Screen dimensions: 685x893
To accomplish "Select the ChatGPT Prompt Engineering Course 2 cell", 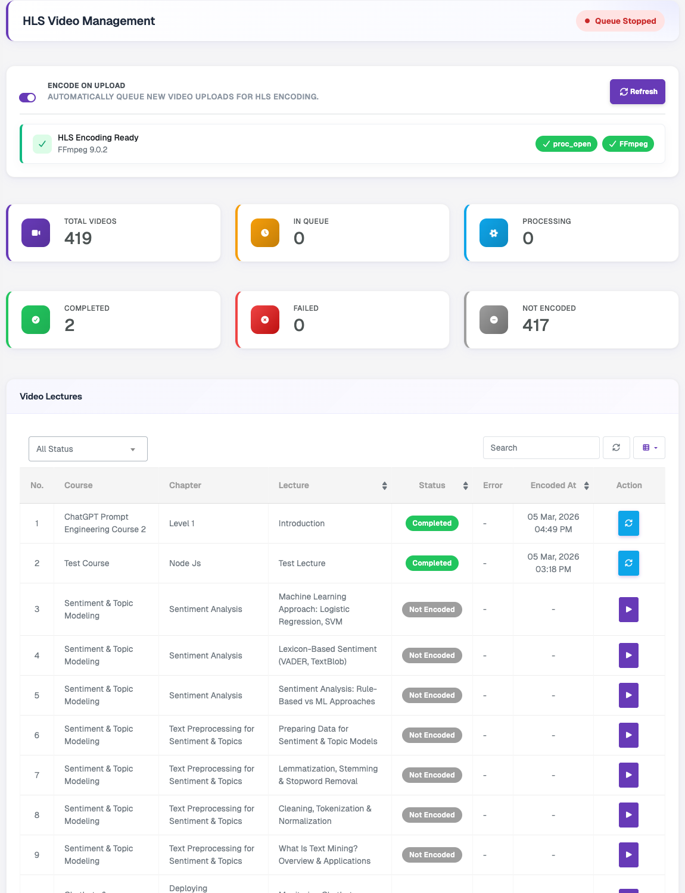I will 105,523.
